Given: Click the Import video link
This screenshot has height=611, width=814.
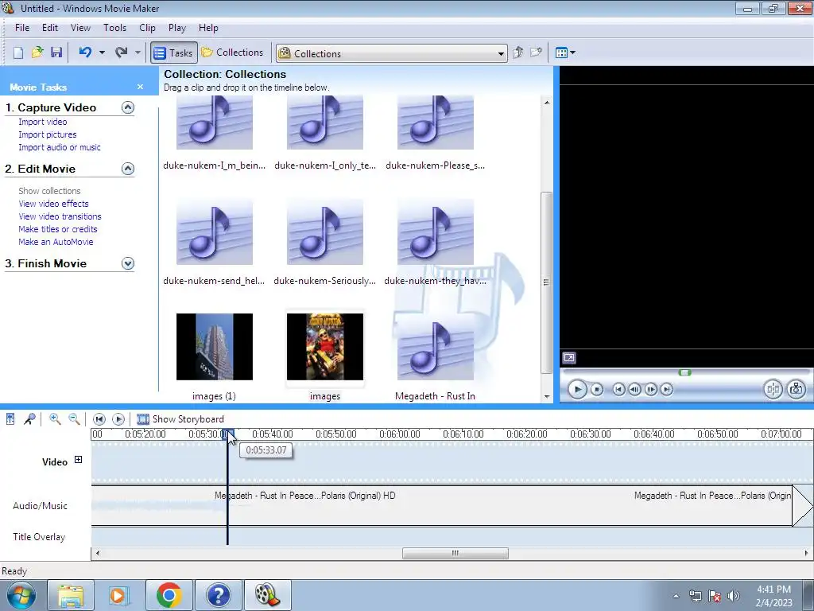Looking at the screenshot, I should pyautogui.click(x=43, y=122).
